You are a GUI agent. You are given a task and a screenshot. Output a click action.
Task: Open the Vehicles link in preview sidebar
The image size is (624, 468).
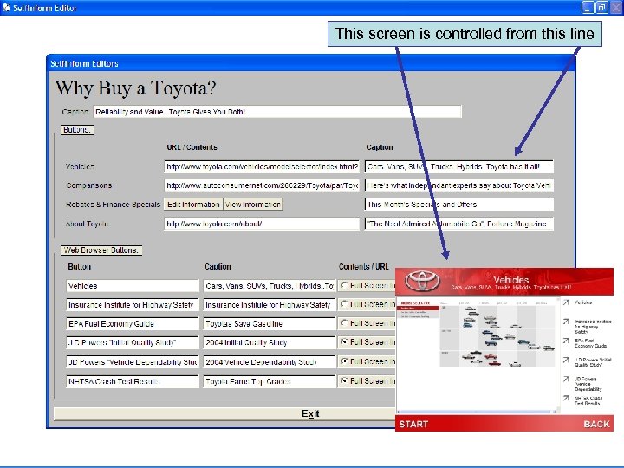[583, 302]
